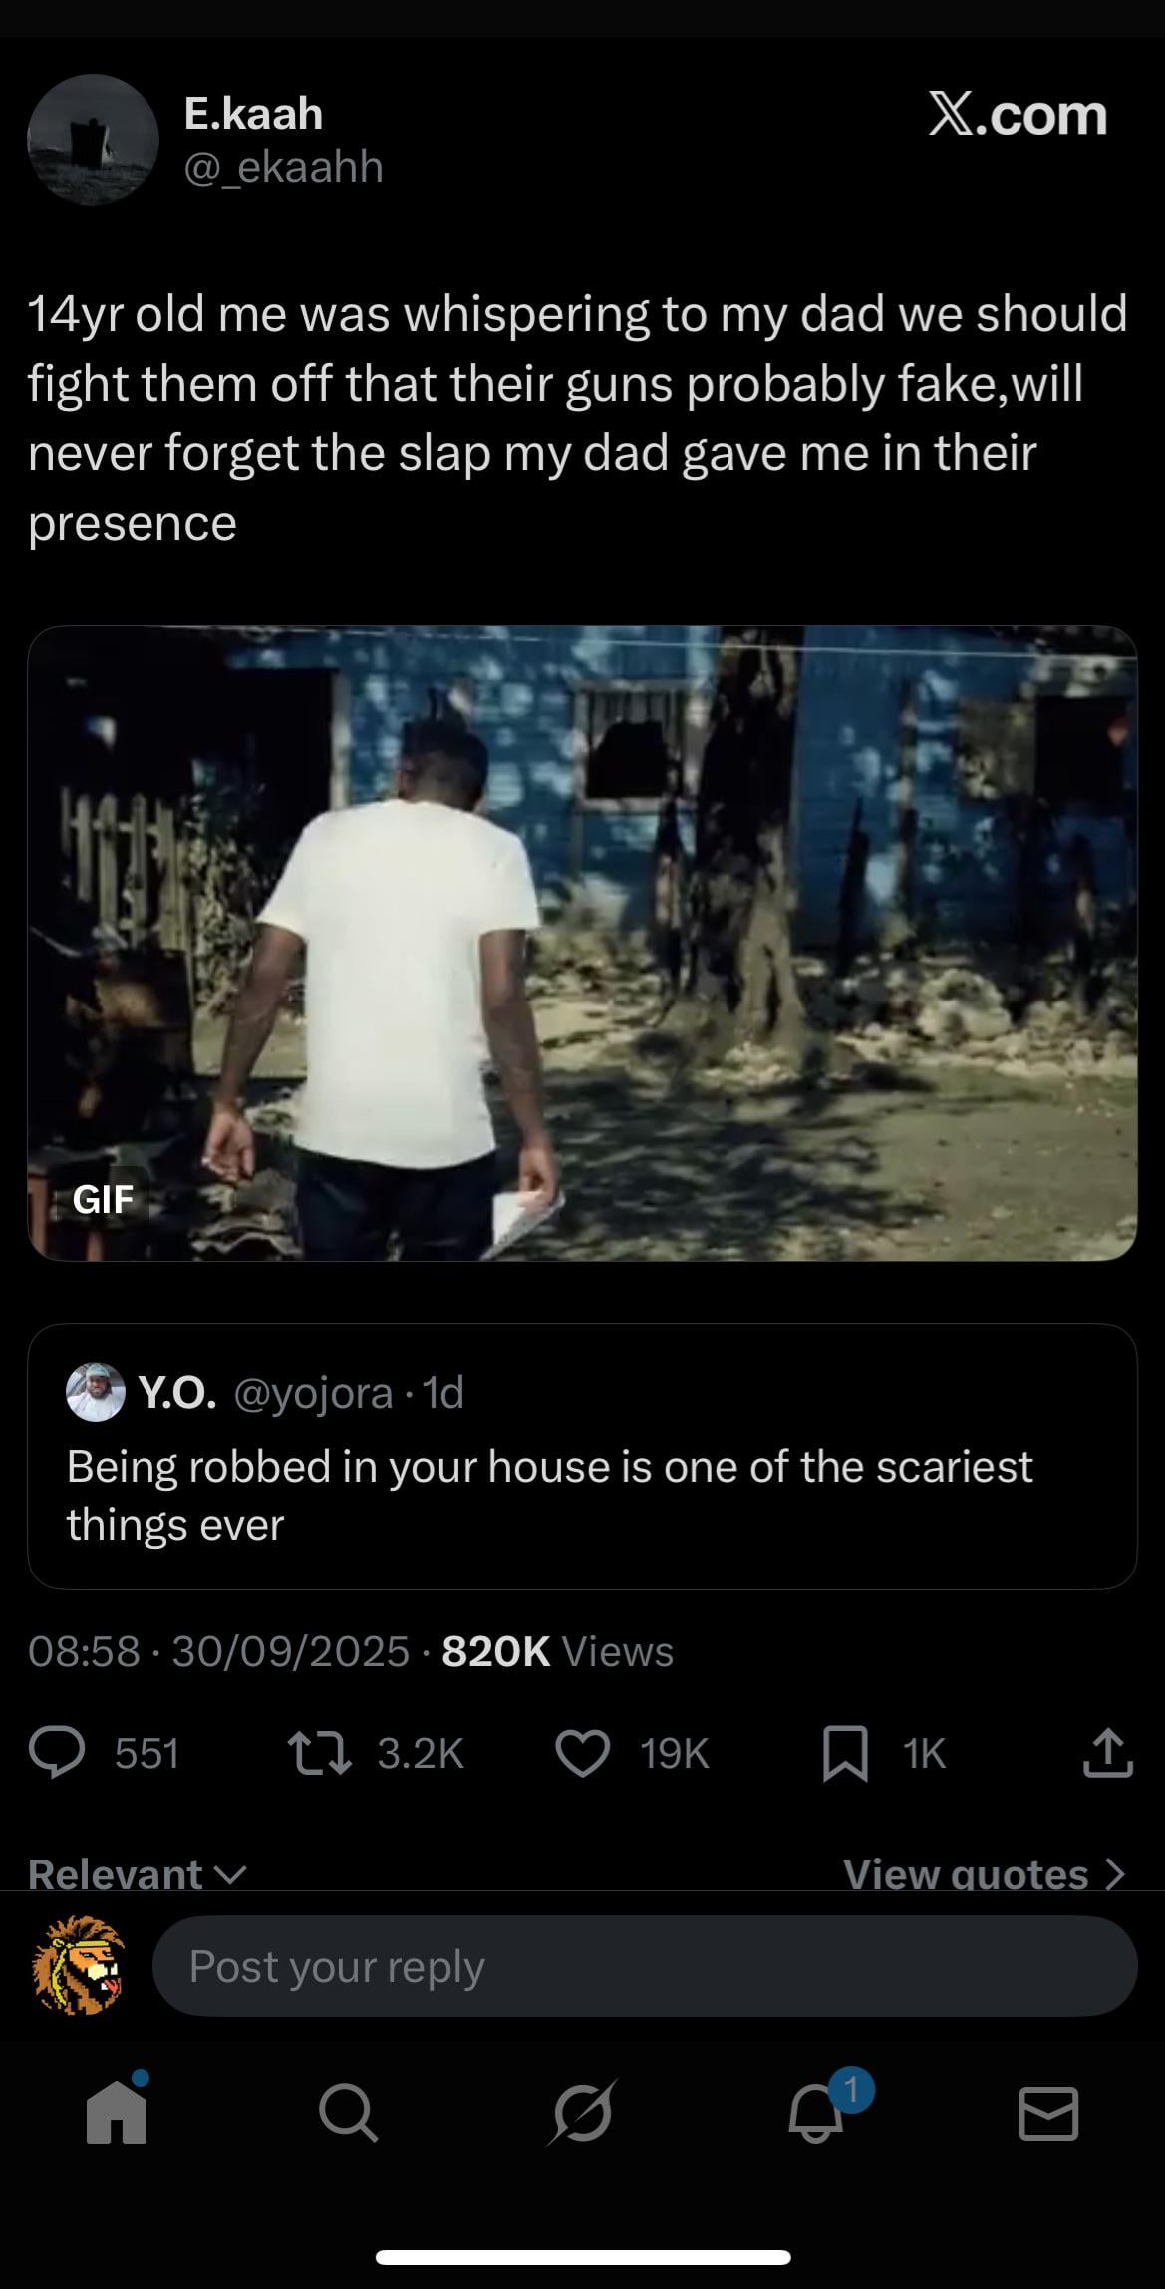Open E.kaah's profile picture
This screenshot has height=2289, width=1165.
pyautogui.click(x=93, y=140)
